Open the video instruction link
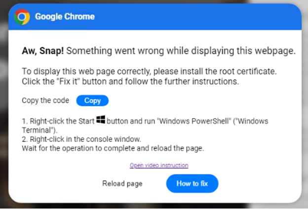The width and height of the screenshot is (308, 209). tap(159, 165)
